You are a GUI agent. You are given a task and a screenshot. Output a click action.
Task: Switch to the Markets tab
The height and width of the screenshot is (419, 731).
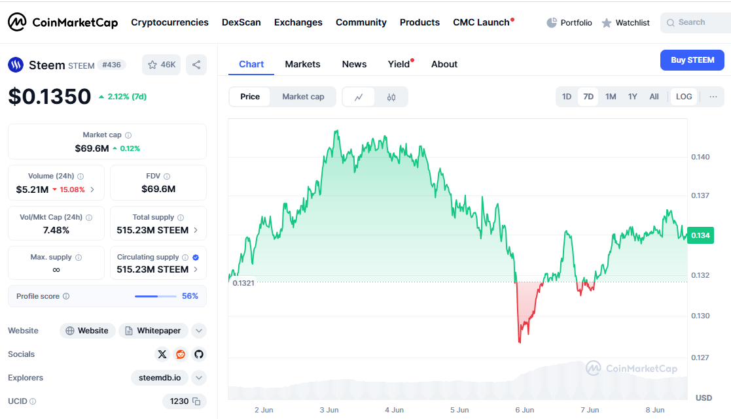click(302, 64)
